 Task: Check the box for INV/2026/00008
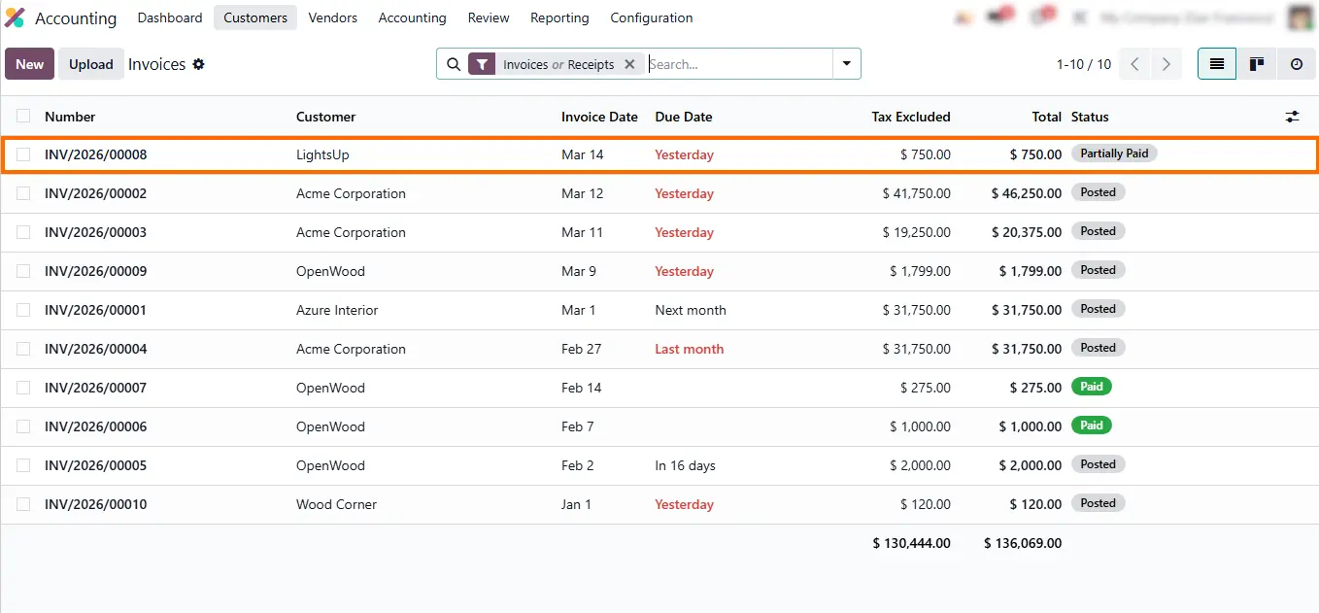pyautogui.click(x=23, y=154)
